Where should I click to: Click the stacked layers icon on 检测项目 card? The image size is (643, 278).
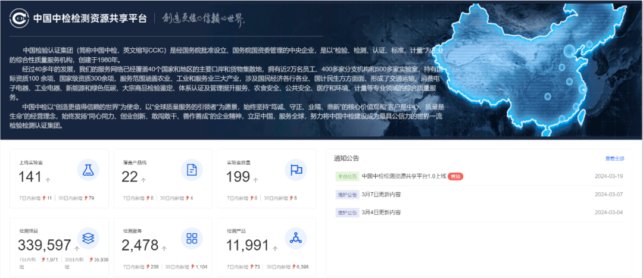88,238
